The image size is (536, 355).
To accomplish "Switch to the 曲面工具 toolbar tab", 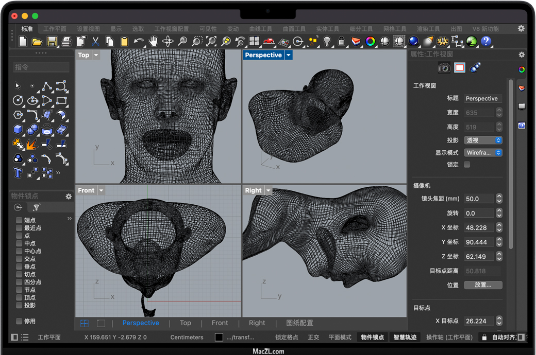I will click(294, 29).
